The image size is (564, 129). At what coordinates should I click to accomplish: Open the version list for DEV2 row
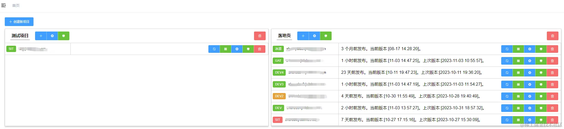(518, 96)
